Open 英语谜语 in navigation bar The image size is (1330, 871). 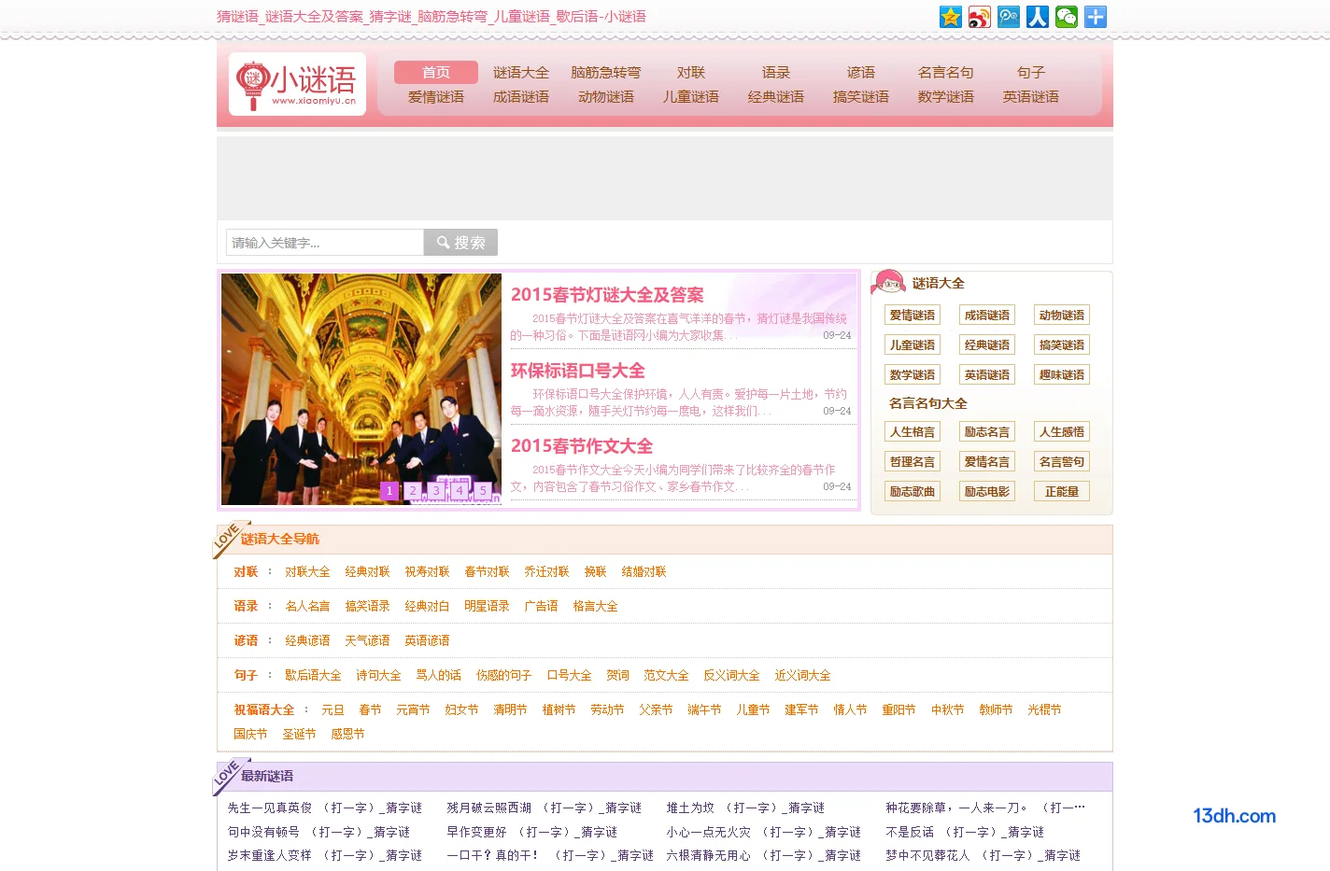tap(1031, 96)
